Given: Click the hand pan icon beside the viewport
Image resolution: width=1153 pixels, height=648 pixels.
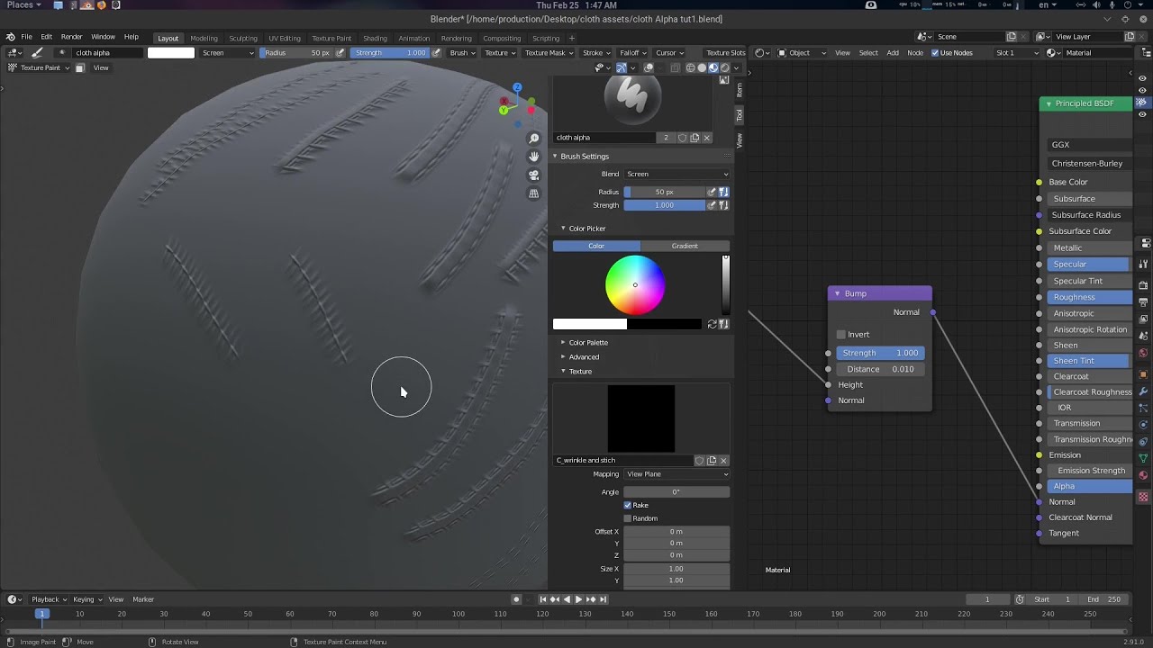Looking at the screenshot, I should click(x=534, y=157).
